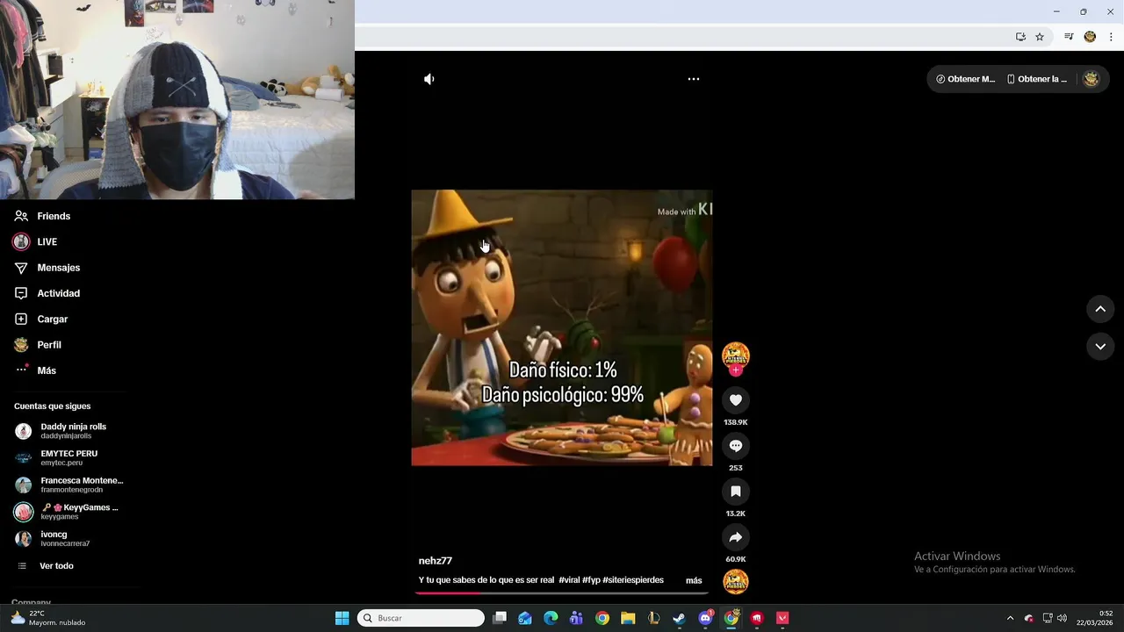Image resolution: width=1124 pixels, height=632 pixels.
Task: Open Microsoft Edge from taskbar
Action: point(551,618)
